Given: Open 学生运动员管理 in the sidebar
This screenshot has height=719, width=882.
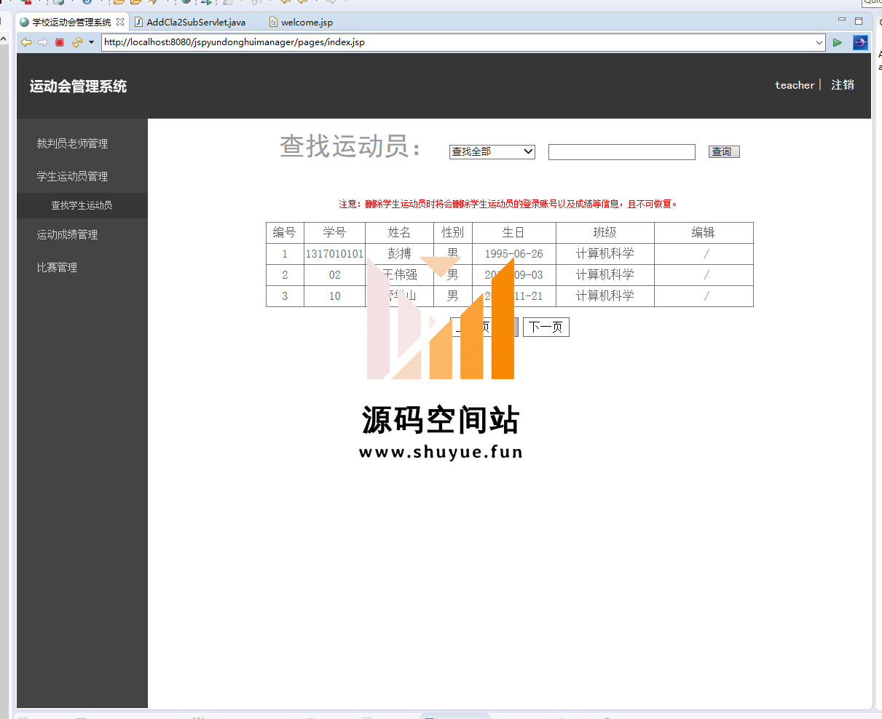Looking at the screenshot, I should tap(73, 176).
